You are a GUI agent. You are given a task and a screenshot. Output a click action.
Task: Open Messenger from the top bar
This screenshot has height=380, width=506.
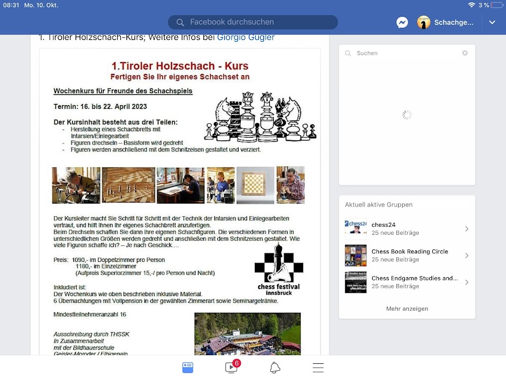pos(402,23)
